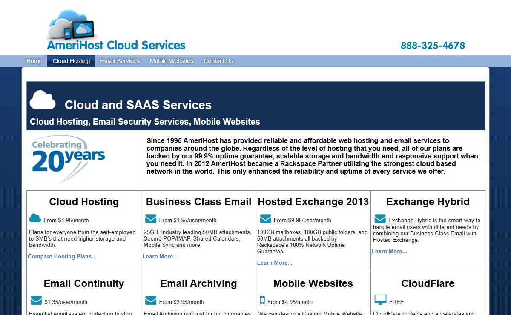Click Learn More under Hosted Exchange 2013
Viewport: 511px width, 315px height.
pos(275,263)
